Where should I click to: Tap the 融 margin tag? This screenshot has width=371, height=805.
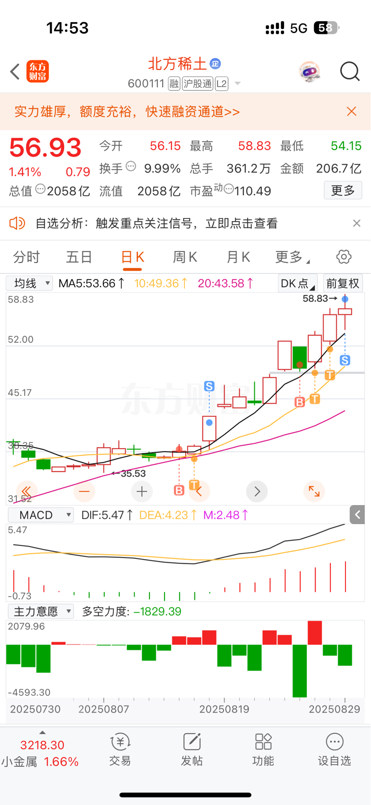174,84
